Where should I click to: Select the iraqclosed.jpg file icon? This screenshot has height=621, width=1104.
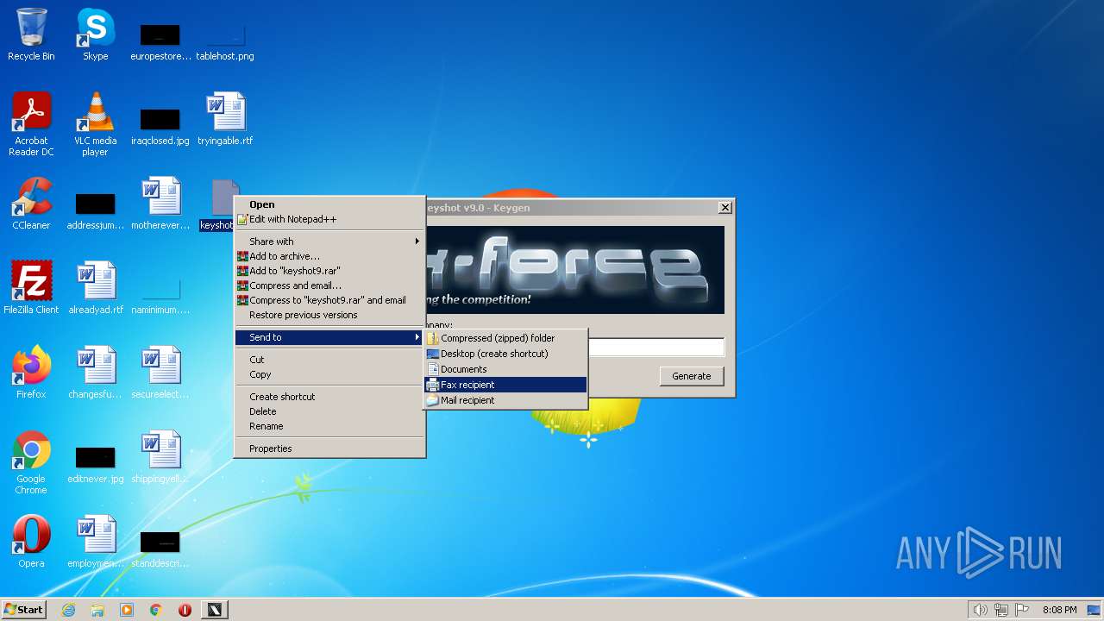(160, 124)
